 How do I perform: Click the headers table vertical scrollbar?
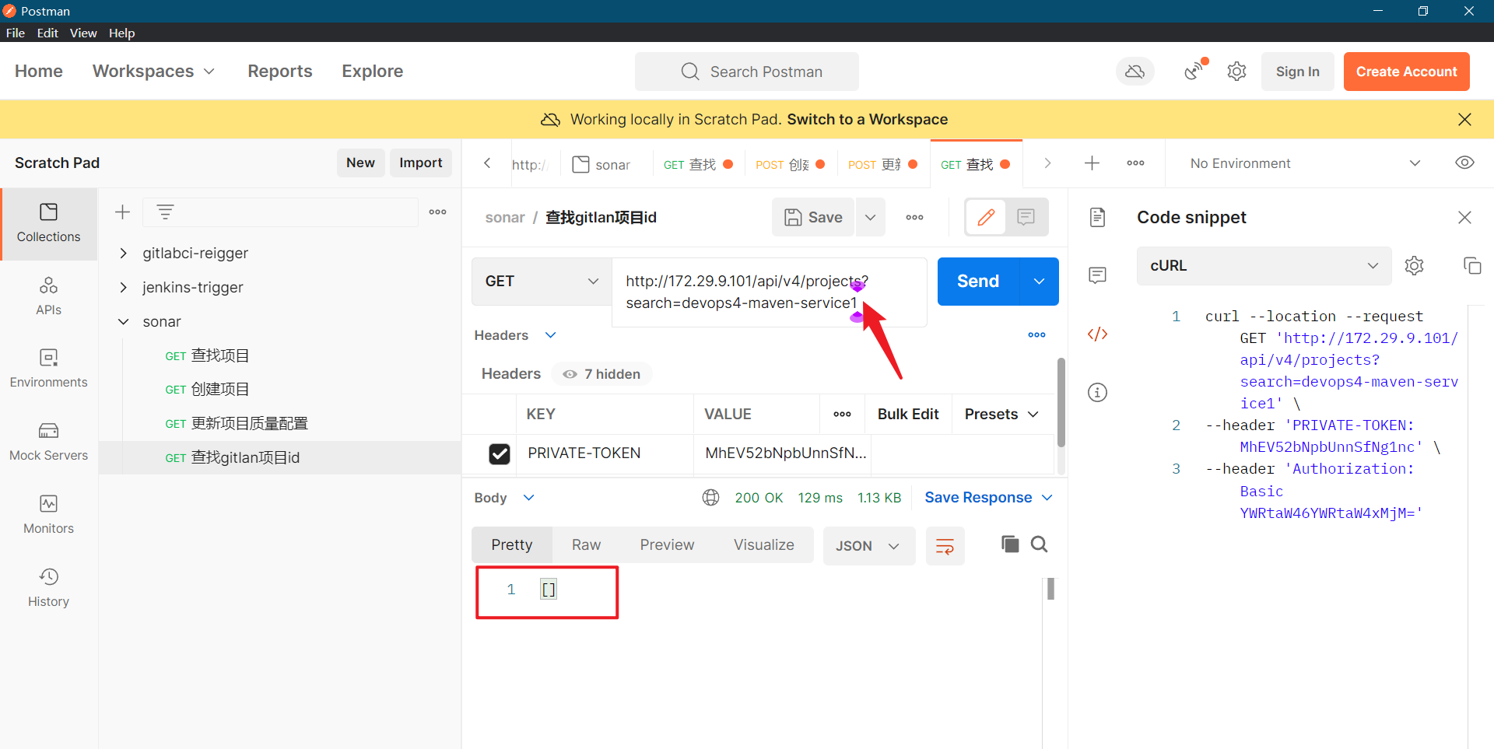1061,402
